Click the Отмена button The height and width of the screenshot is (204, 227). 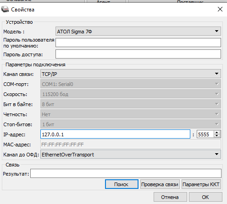[x=170, y=197]
